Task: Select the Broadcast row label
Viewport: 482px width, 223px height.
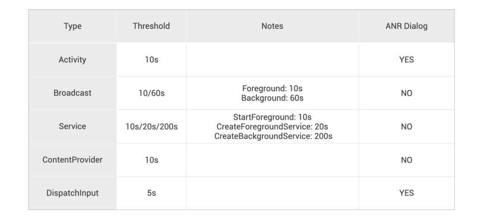Action: point(72,93)
